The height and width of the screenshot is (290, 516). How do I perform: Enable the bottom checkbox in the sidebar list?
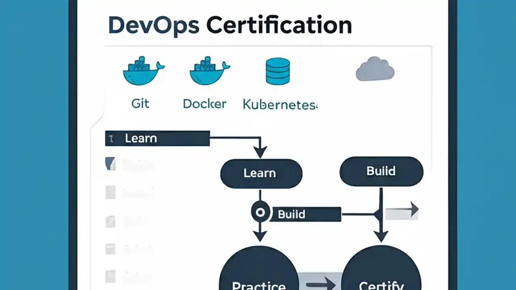click(110, 277)
